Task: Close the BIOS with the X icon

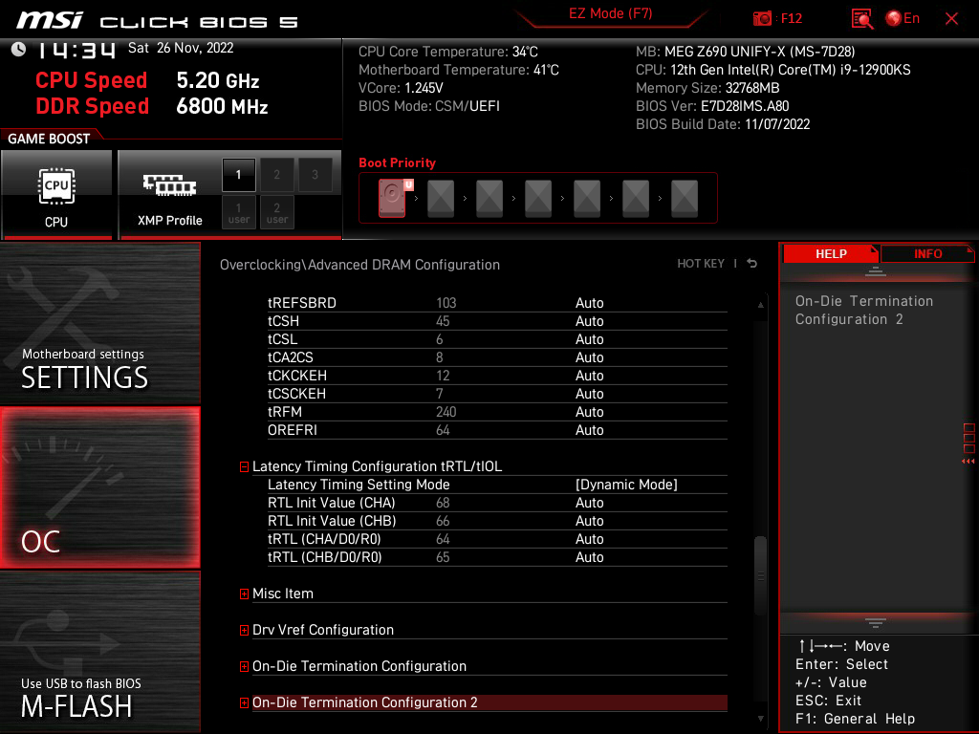Action: 951,19
